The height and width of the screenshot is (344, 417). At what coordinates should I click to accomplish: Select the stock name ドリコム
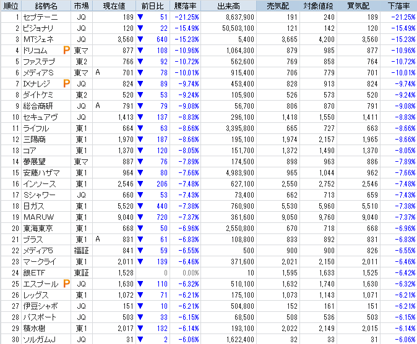[x=35, y=51]
